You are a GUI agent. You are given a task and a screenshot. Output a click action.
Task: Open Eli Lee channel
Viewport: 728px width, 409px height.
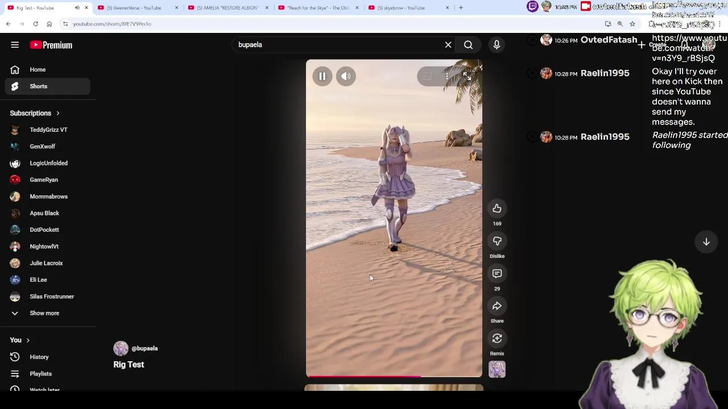tap(48, 279)
